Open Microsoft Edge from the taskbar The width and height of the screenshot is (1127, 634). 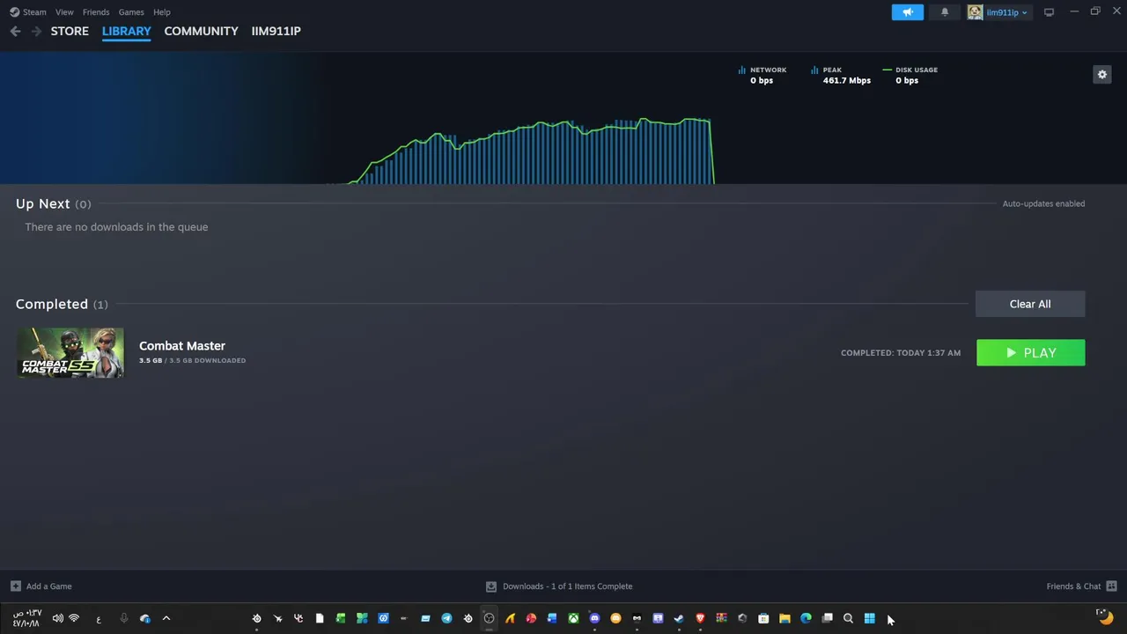(806, 618)
